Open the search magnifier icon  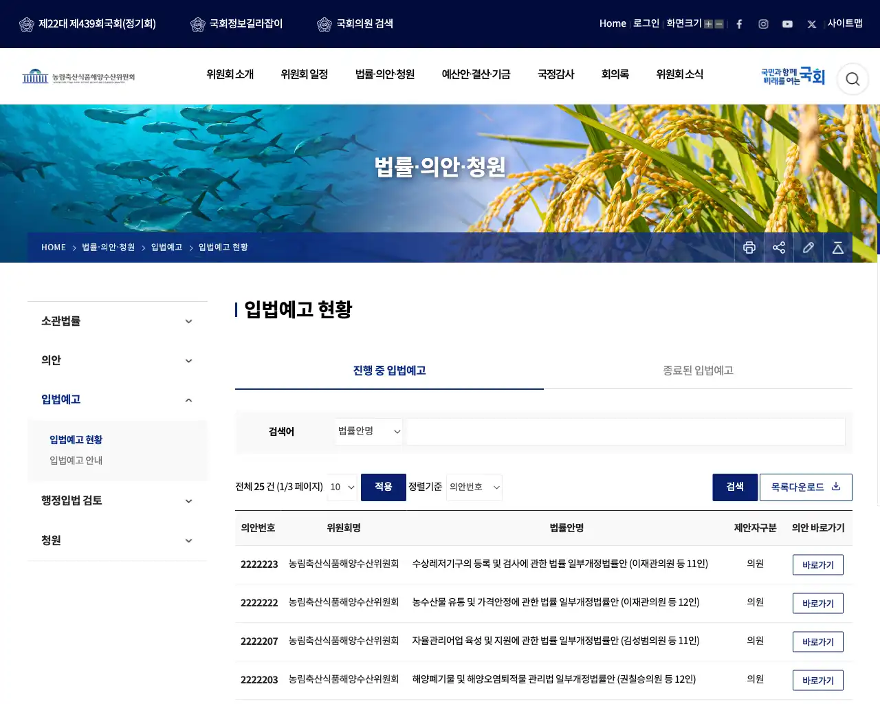(852, 79)
